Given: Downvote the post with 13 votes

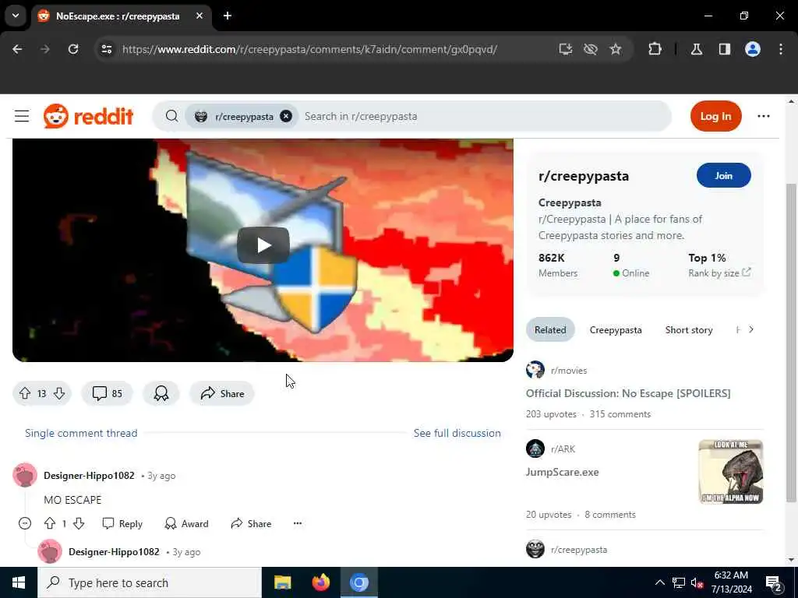Looking at the screenshot, I should pyautogui.click(x=59, y=393).
